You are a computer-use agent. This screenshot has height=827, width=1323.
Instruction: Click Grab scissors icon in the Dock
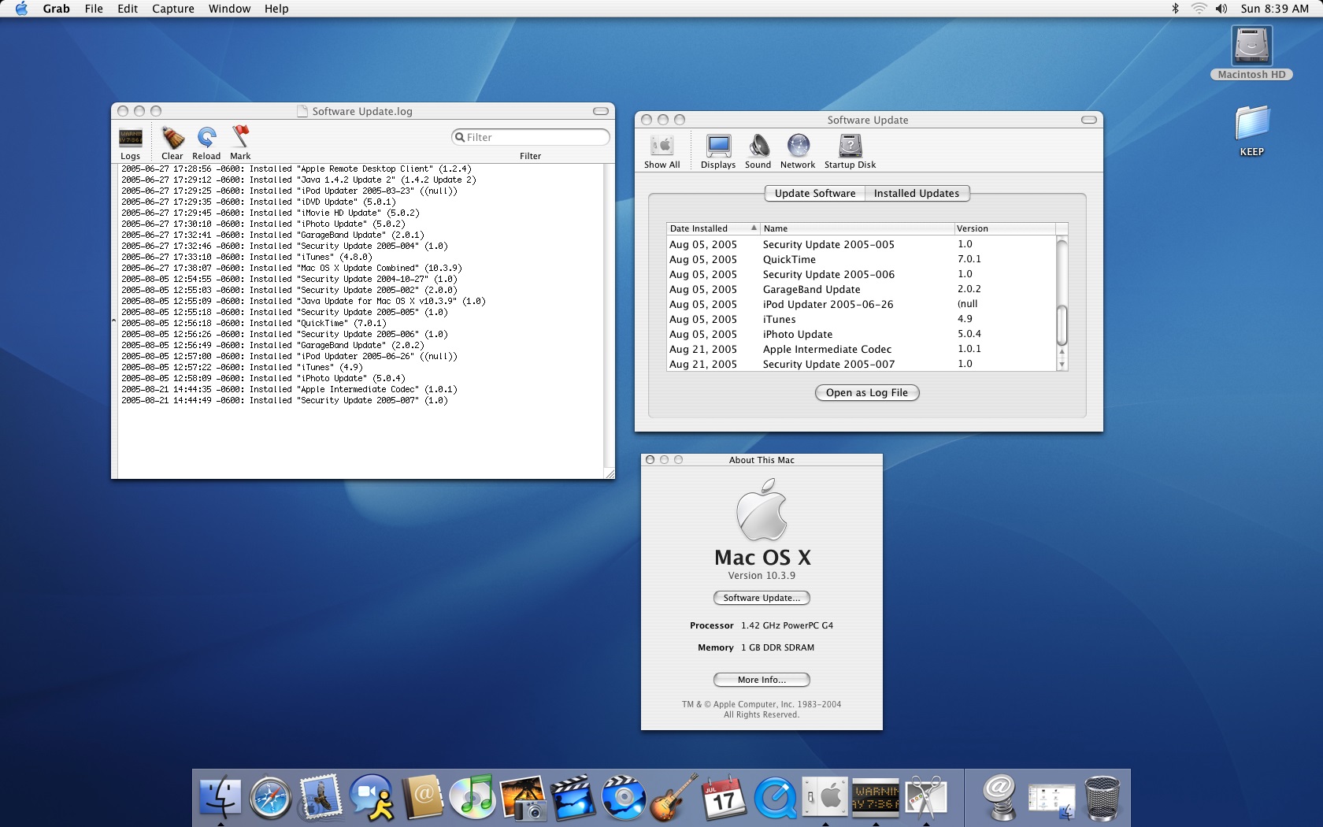(926, 797)
